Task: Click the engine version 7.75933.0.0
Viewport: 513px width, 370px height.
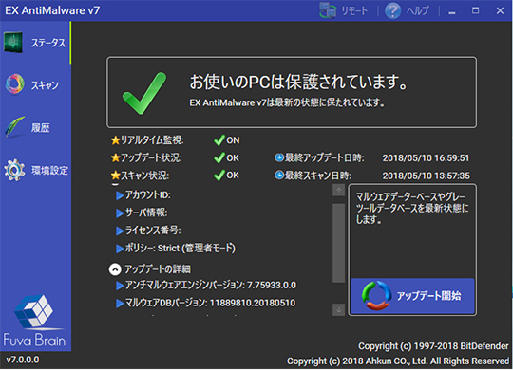Action: (x=272, y=286)
